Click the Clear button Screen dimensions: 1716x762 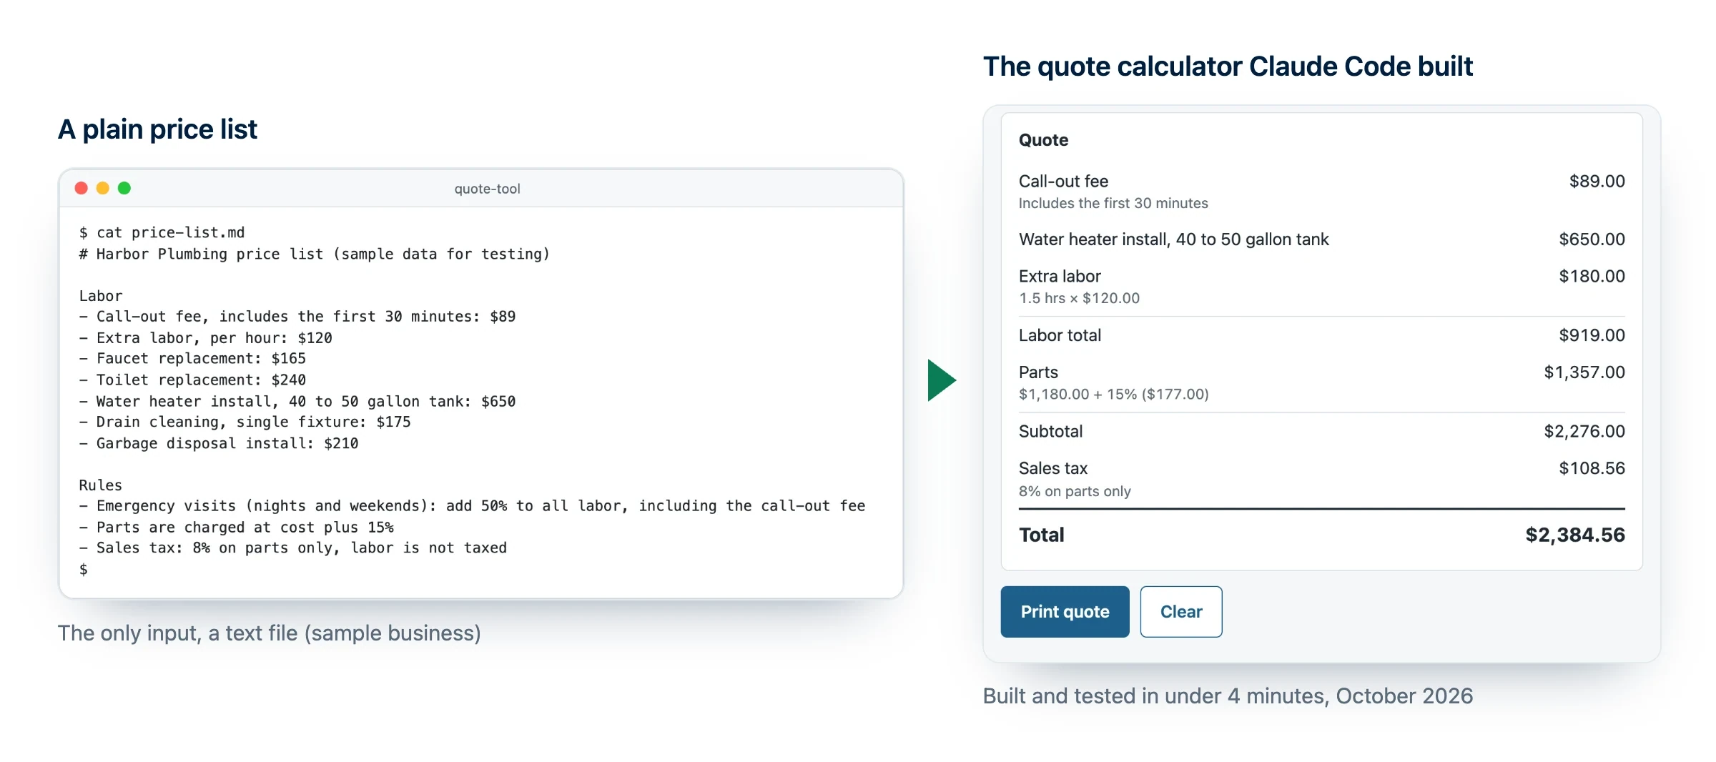click(x=1181, y=612)
